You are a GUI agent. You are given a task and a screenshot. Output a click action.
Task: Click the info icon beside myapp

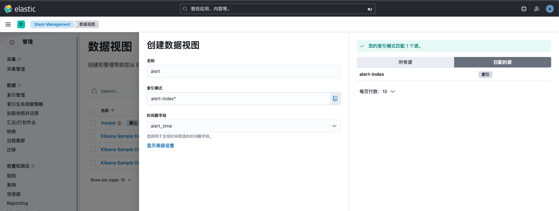tap(119, 123)
